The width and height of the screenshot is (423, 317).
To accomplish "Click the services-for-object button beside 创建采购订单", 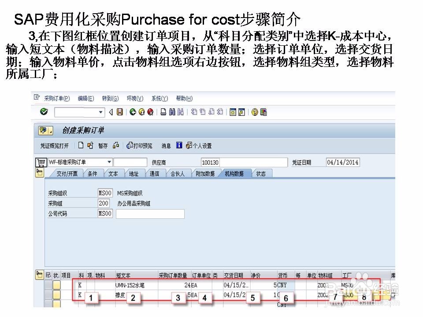I will tap(45, 131).
